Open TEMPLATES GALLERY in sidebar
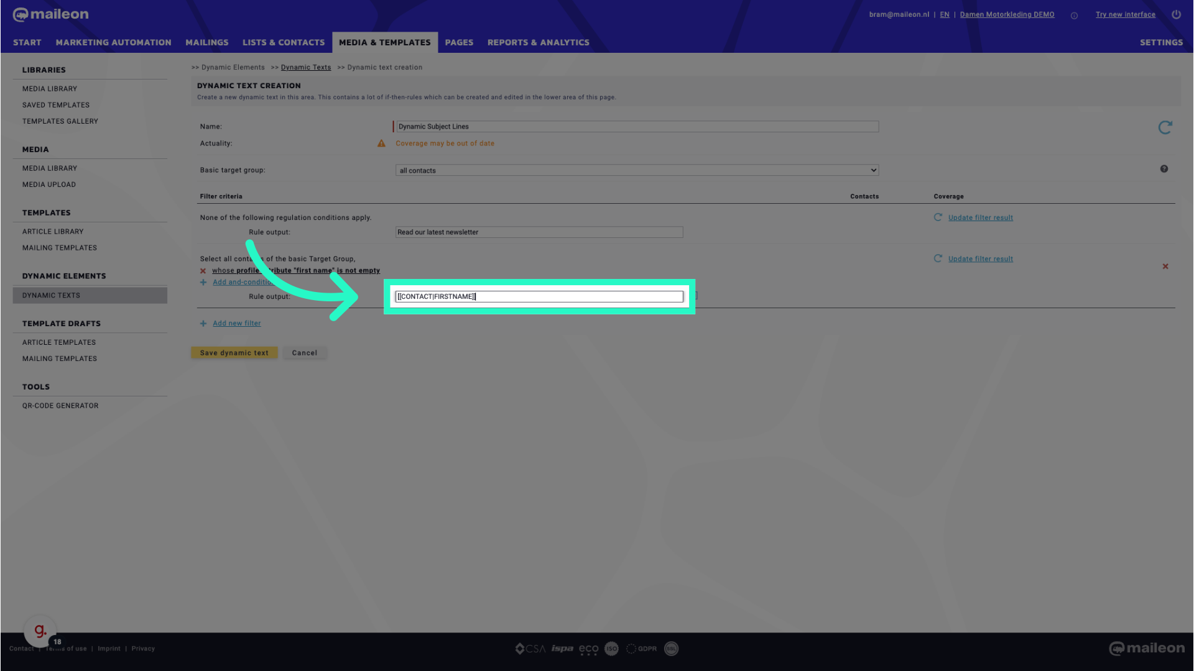 [x=60, y=121]
